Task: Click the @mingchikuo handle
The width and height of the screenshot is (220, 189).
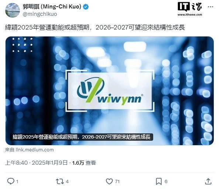Action: [40, 14]
